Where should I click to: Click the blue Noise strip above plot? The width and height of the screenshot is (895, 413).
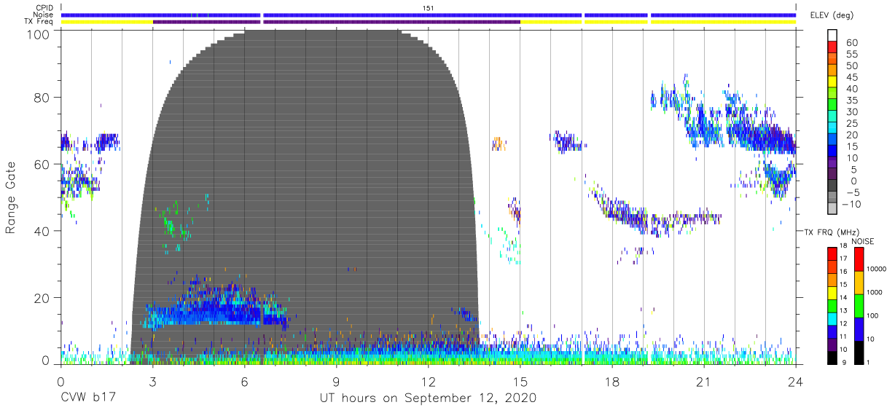click(x=428, y=15)
